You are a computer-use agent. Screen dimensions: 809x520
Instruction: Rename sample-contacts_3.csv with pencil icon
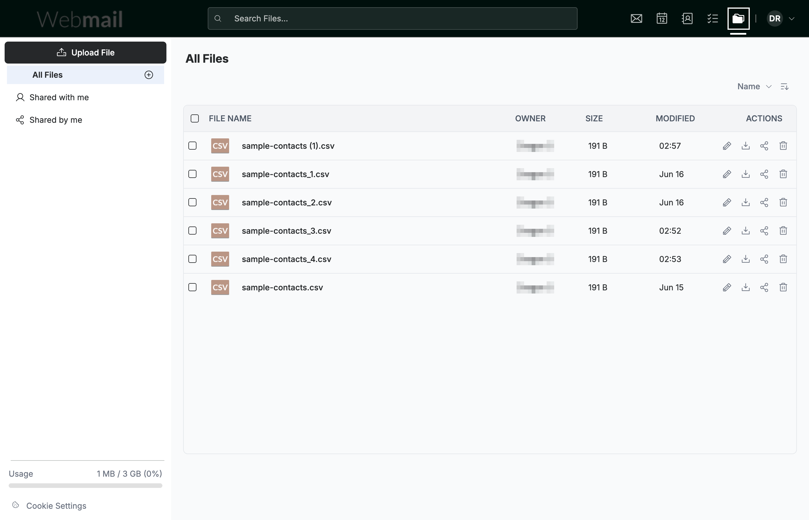pos(727,231)
